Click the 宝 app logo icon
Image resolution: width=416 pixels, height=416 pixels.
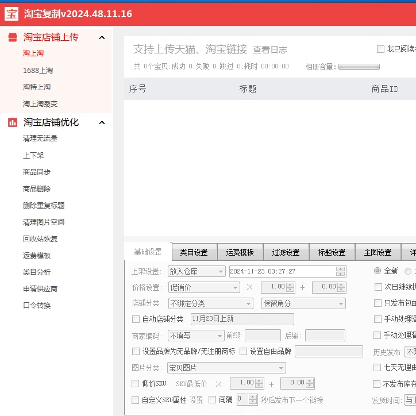[11, 14]
